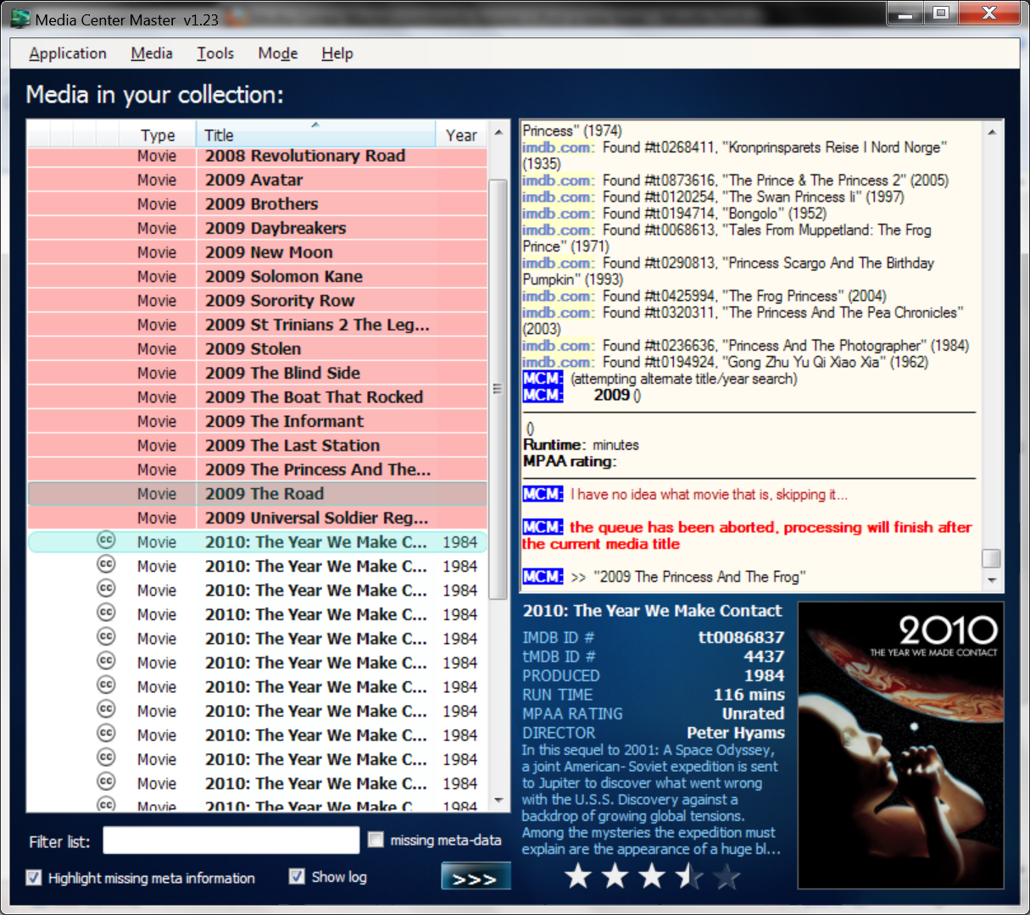Click the log panel scroll up arrow
The width and height of the screenshot is (1030, 915).
[x=991, y=132]
